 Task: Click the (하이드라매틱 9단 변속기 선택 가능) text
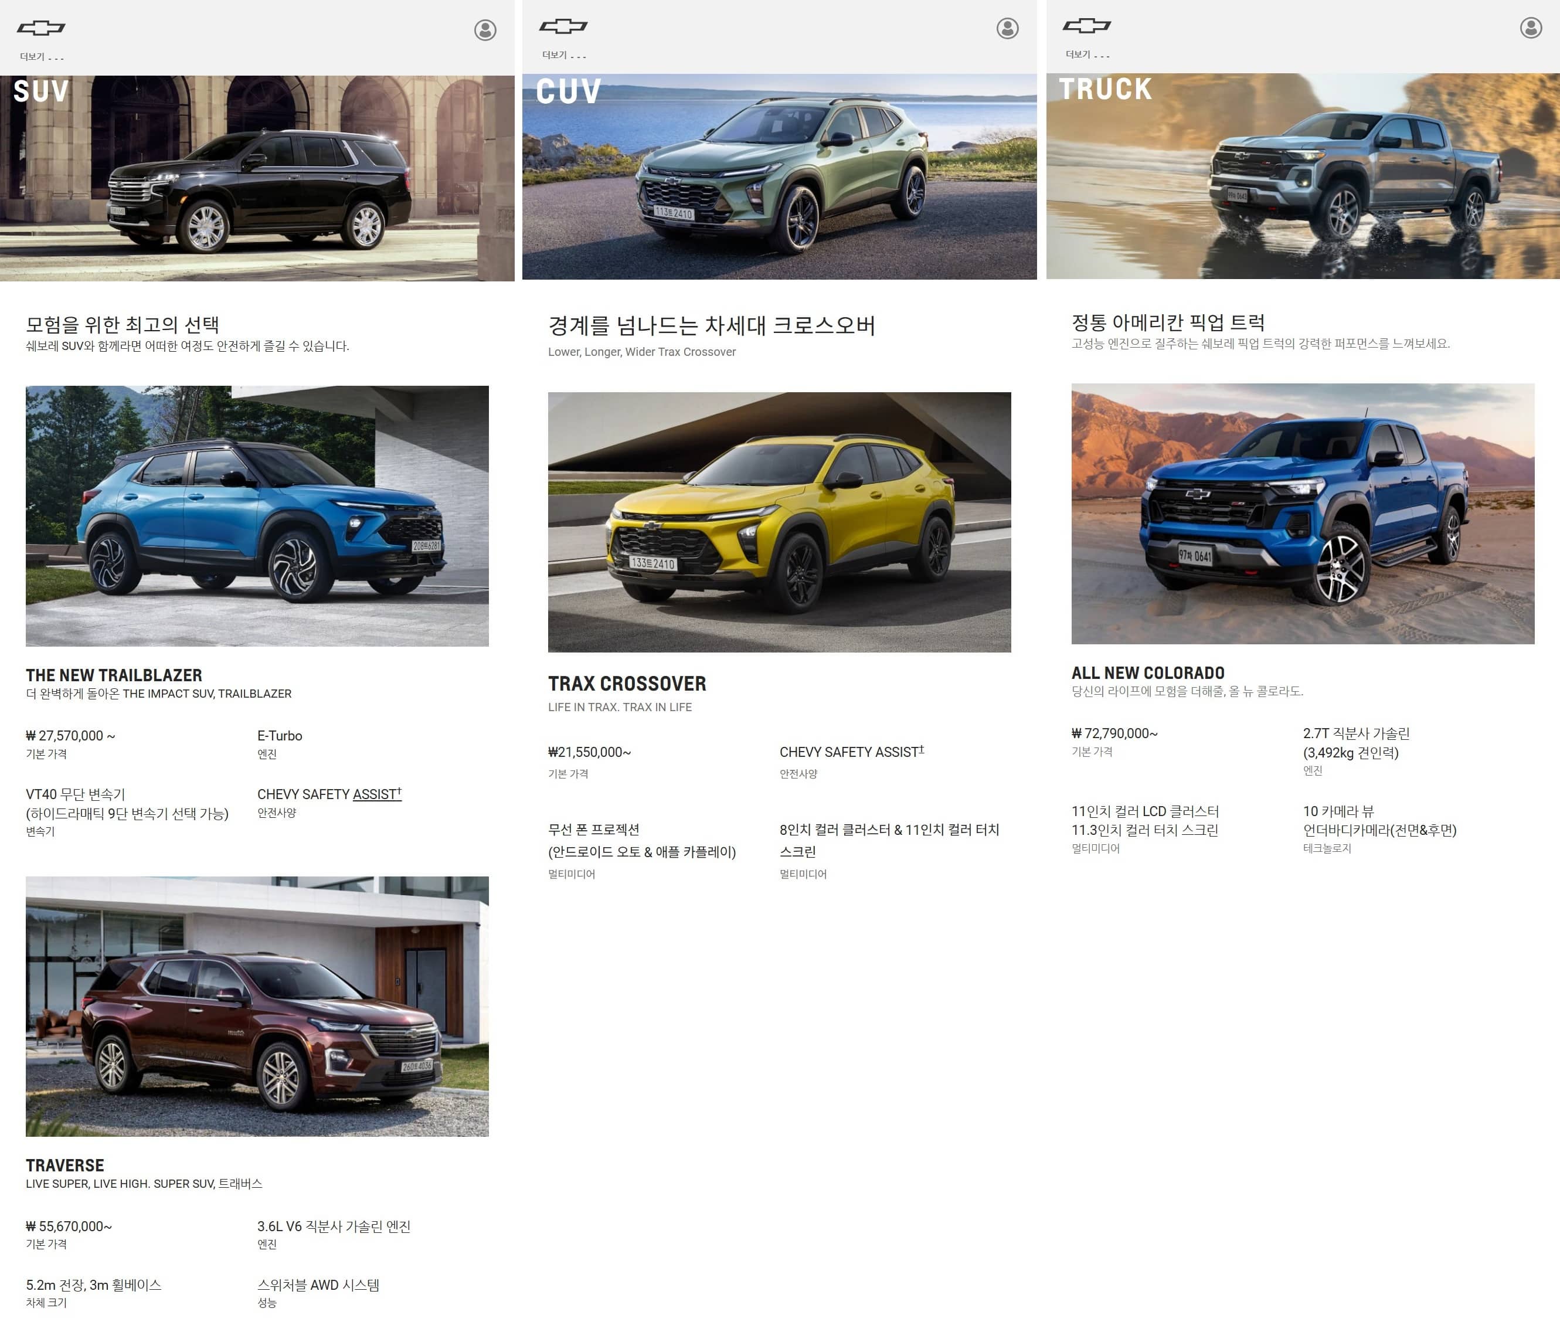tap(127, 814)
